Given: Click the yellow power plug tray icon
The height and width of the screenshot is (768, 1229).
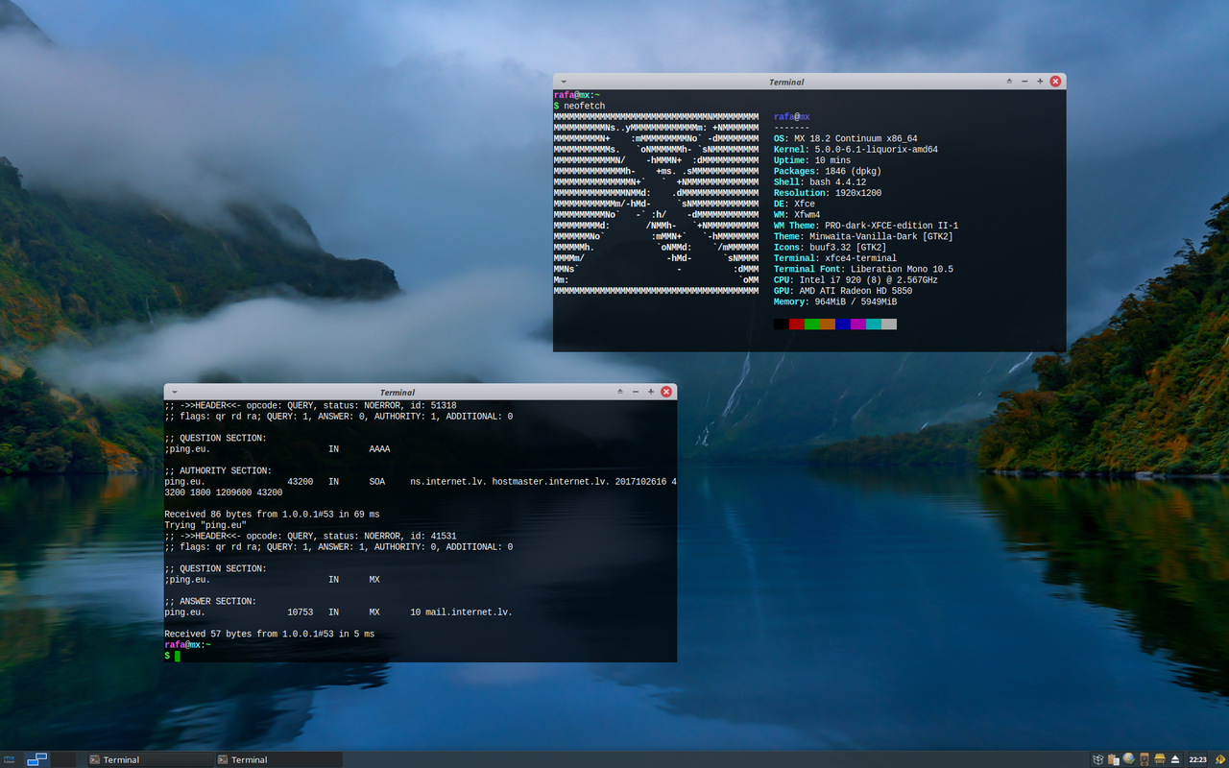Looking at the screenshot, I should point(1160,759).
